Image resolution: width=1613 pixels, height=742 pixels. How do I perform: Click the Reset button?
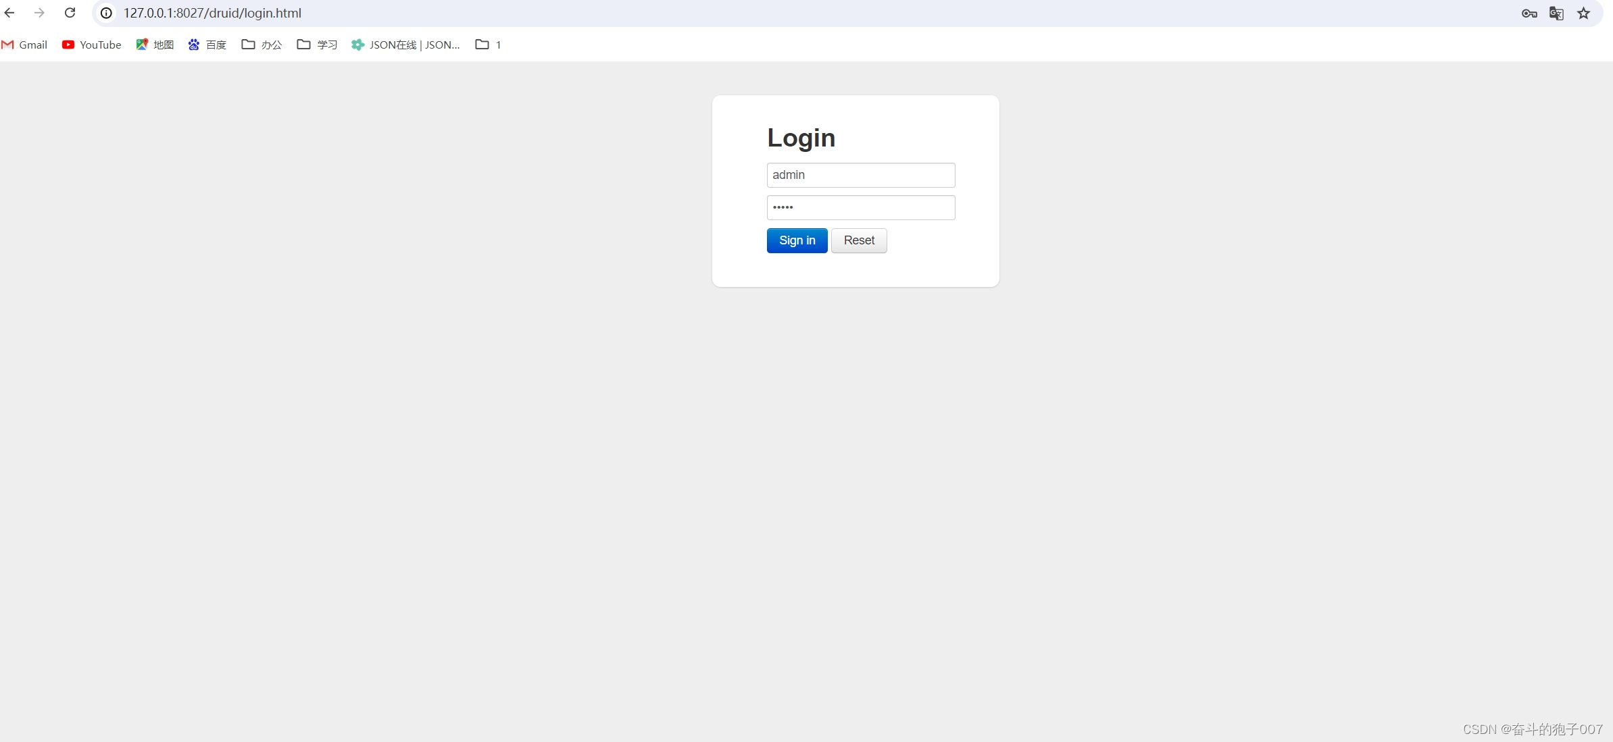pos(859,240)
